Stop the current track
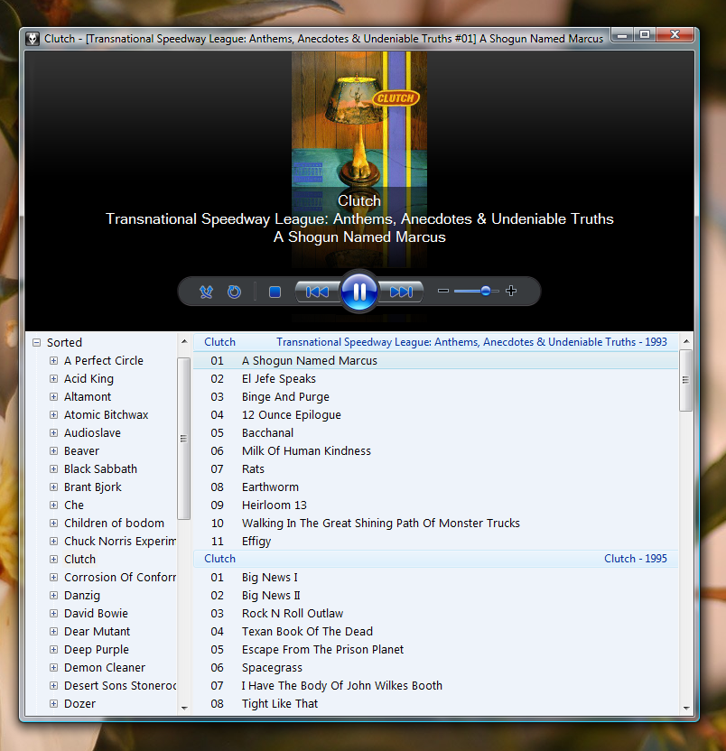 pyautogui.click(x=275, y=292)
